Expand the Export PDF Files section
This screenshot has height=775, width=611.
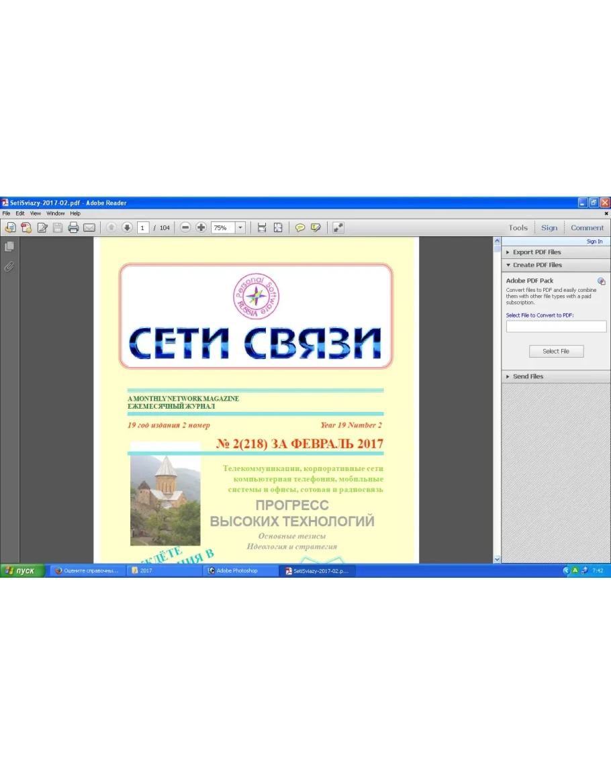pos(536,252)
